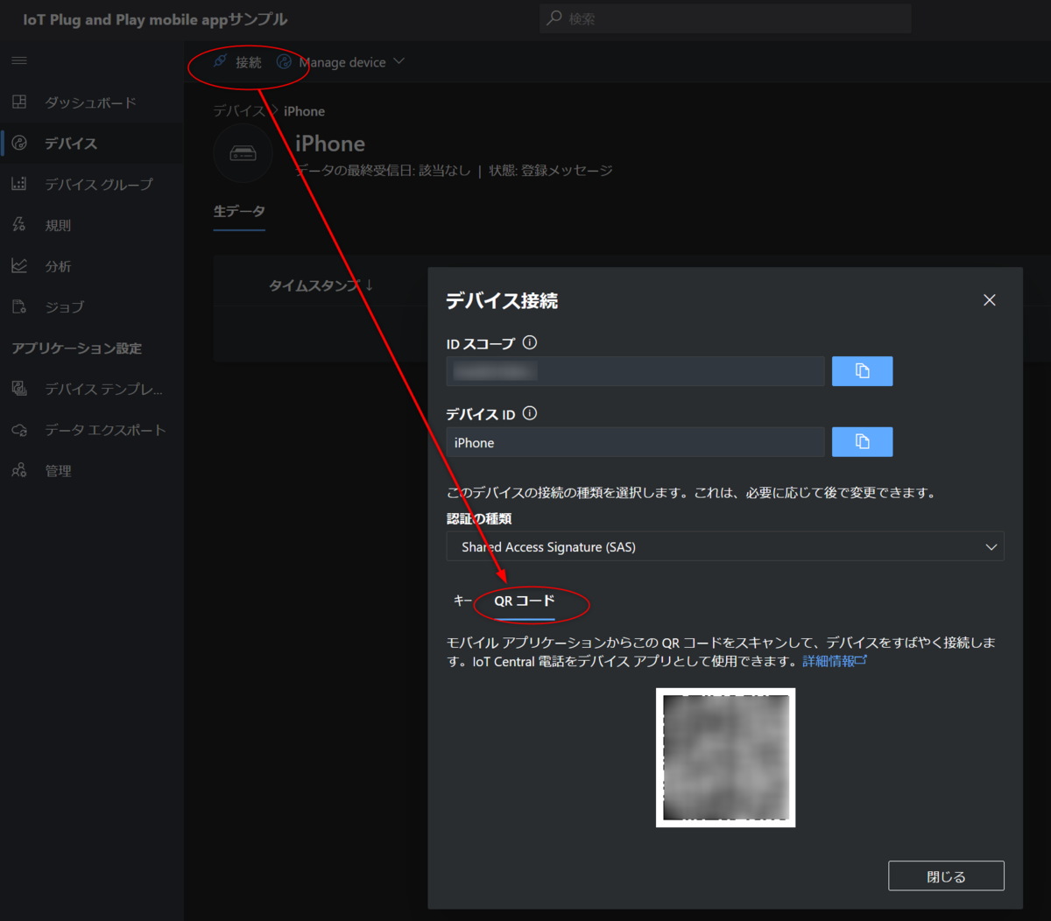
Task: Click the QR code image
Action: 725,757
